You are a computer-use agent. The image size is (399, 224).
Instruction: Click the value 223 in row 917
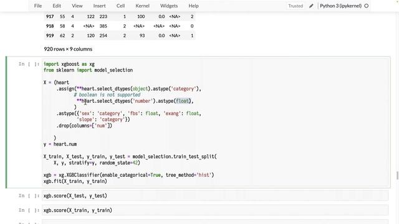103,17
